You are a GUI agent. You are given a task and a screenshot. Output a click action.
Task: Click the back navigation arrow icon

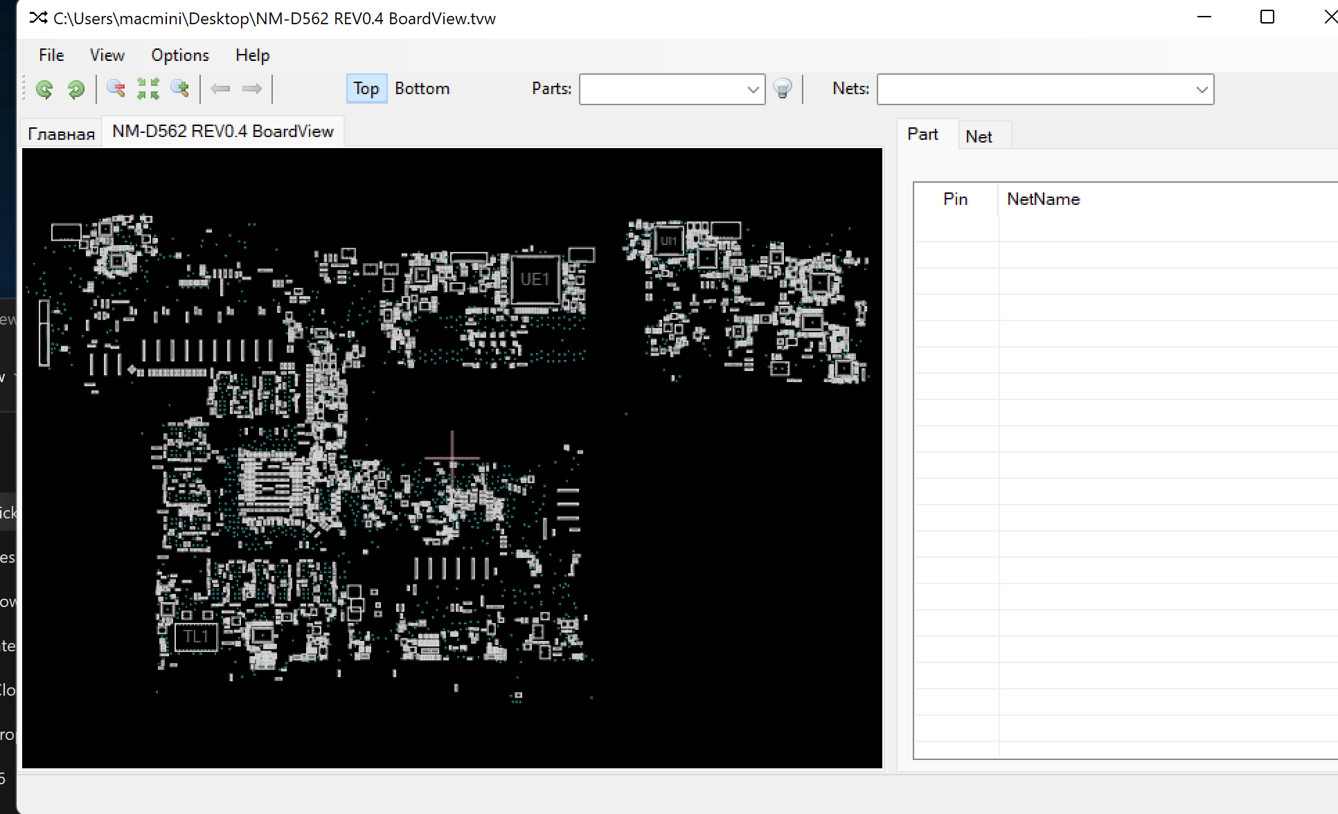pos(221,89)
